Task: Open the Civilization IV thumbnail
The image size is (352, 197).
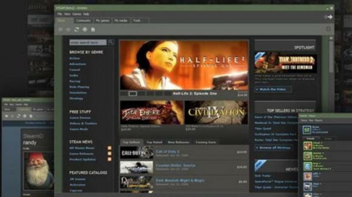Action: coord(217,112)
